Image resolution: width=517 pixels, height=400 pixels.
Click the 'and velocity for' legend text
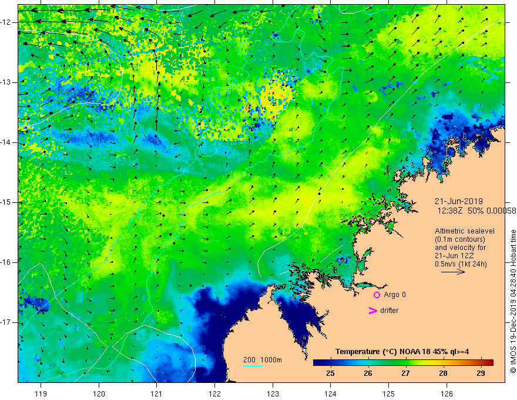click(x=460, y=248)
